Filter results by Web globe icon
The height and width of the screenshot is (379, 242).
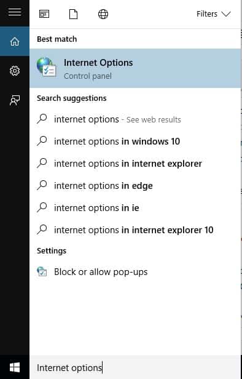[x=103, y=14]
